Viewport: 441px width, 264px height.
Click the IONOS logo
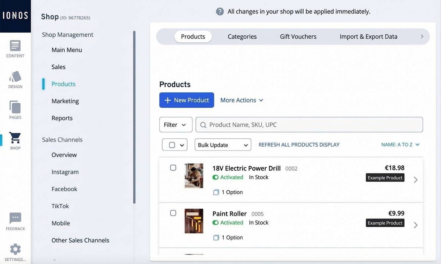(15, 16)
